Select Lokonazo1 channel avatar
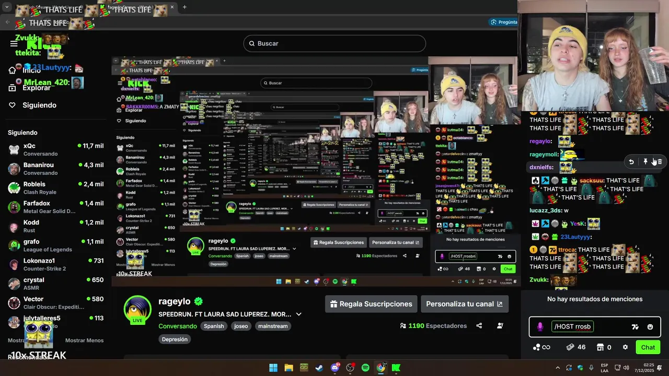 click(x=14, y=264)
